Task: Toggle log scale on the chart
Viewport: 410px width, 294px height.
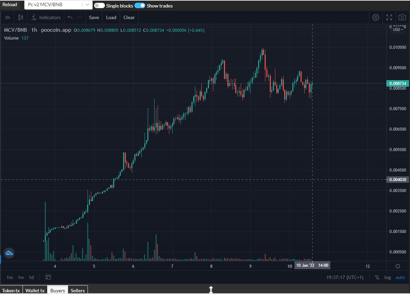Action: pyautogui.click(x=387, y=277)
